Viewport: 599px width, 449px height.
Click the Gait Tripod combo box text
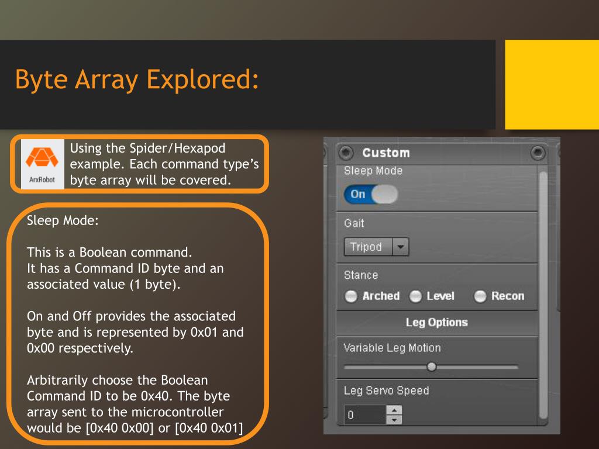(x=366, y=247)
